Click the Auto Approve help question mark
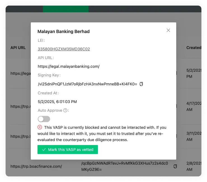This screenshot has height=182, width=207. (65, 110)
